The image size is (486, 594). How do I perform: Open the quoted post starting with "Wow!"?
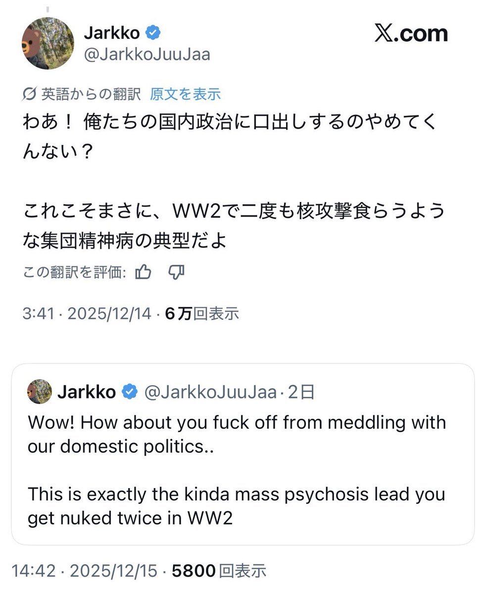[237, 470]
